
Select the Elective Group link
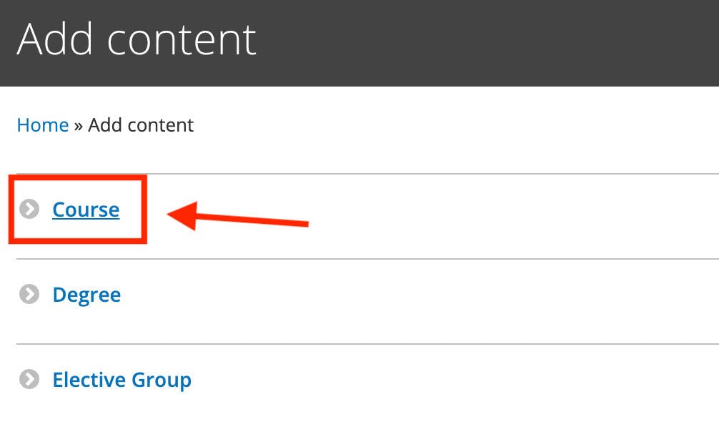point(122,379)
